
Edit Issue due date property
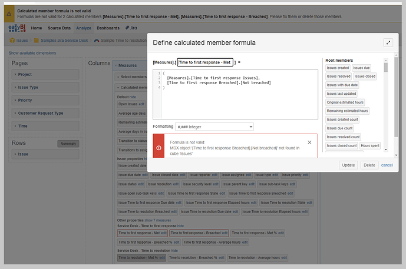pyautogui.click(x=145, y=175)
